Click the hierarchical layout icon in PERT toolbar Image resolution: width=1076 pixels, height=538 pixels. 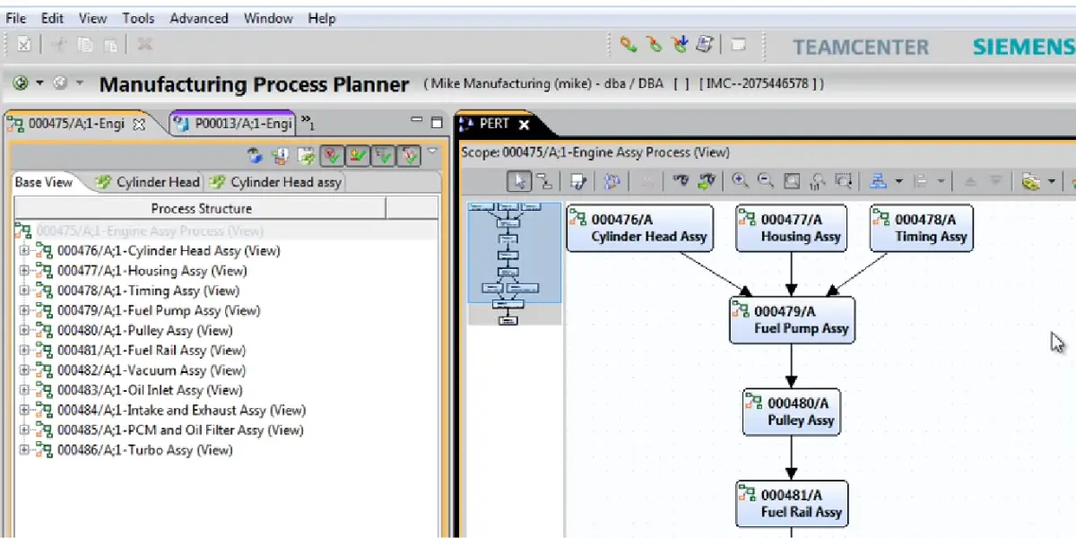(x=879, y=181)
